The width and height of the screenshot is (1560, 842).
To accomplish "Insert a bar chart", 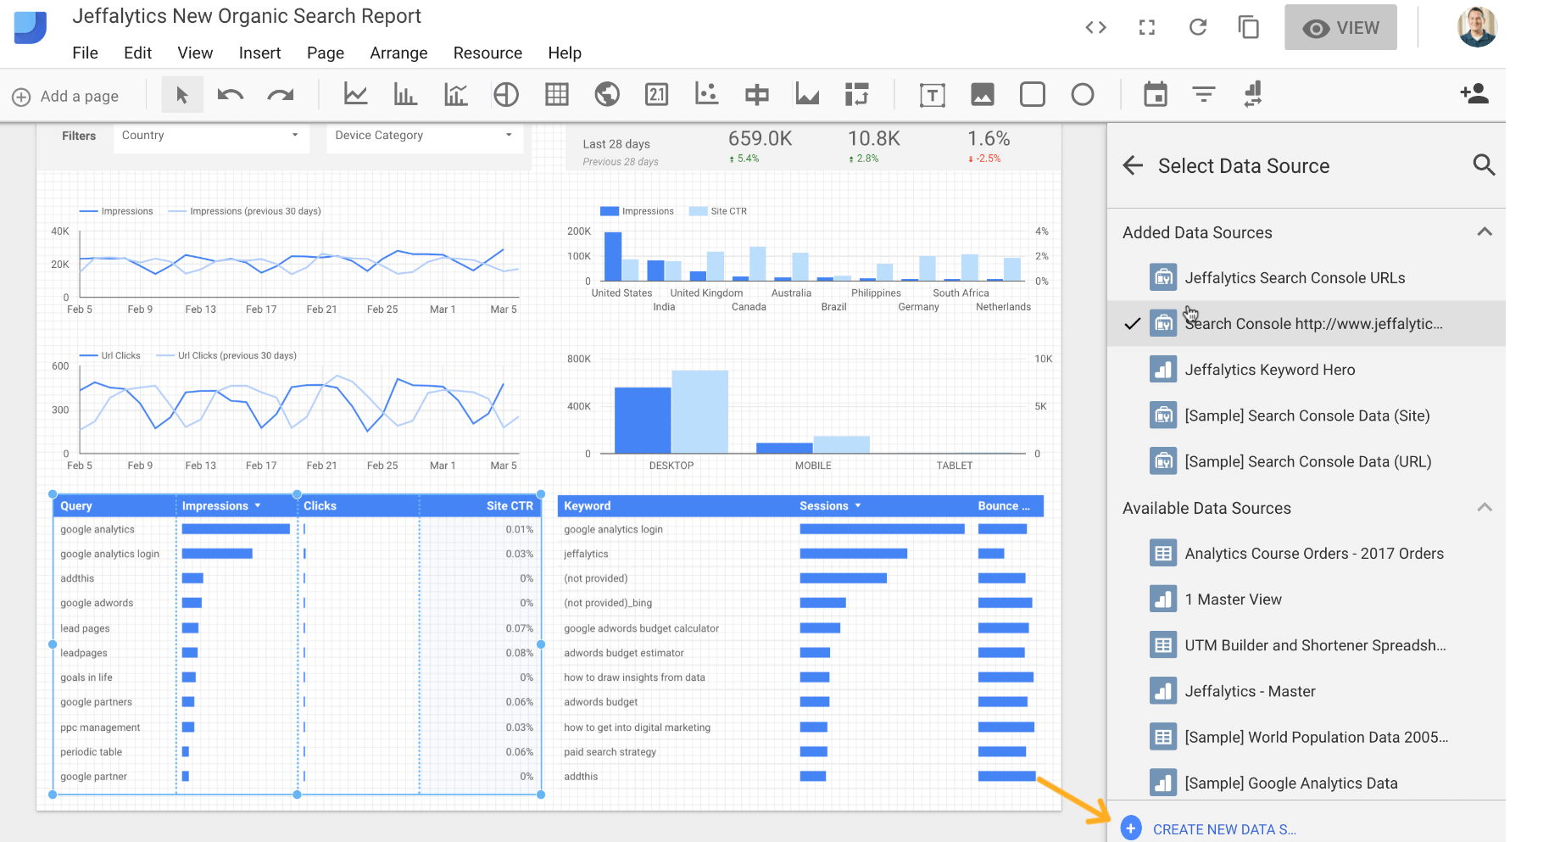I will click(x=405, y=94).
